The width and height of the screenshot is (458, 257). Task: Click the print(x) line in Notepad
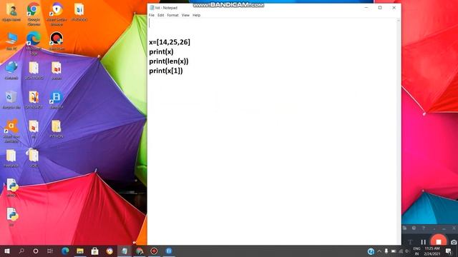pos(161,52)
